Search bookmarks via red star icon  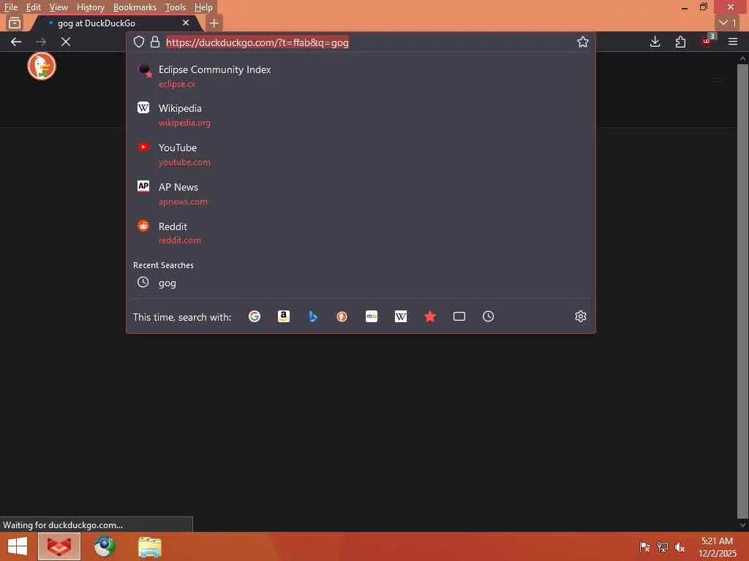[x=430, y=316]
